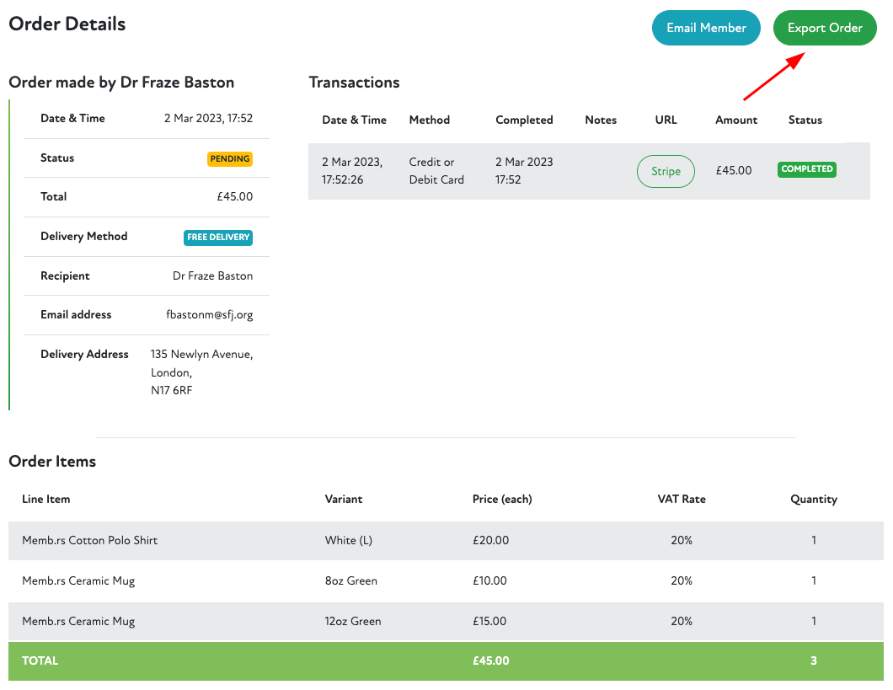Click the Credit or Debit Card method

pos(436,171)
